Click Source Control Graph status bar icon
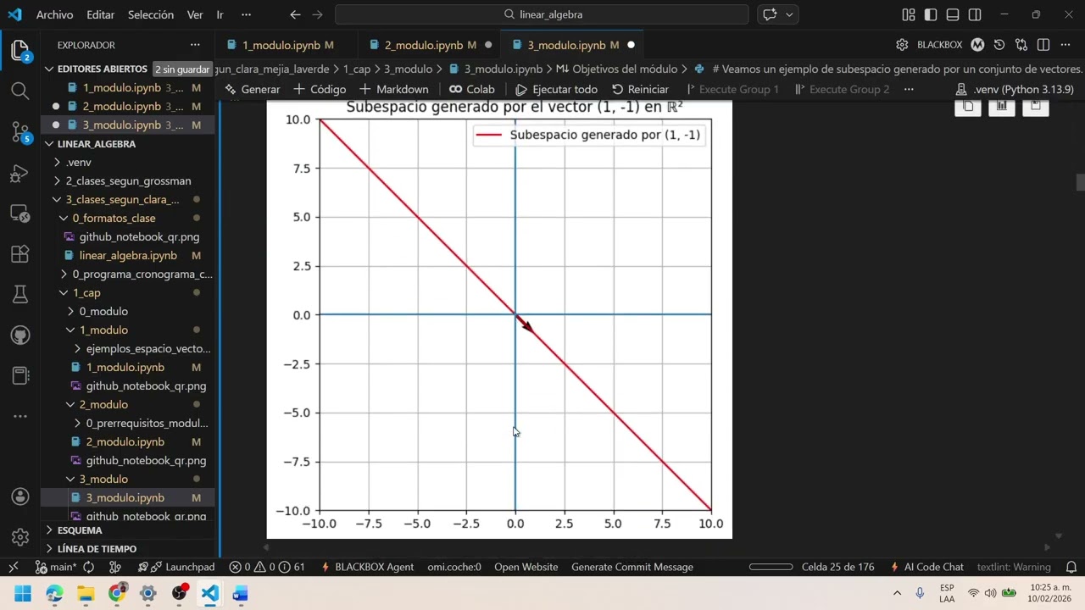 pos(115,567)
